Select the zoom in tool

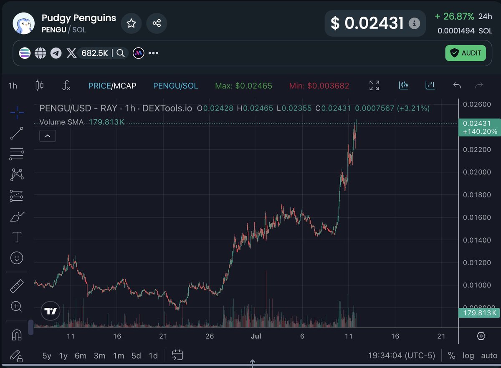tap(17, 307)
